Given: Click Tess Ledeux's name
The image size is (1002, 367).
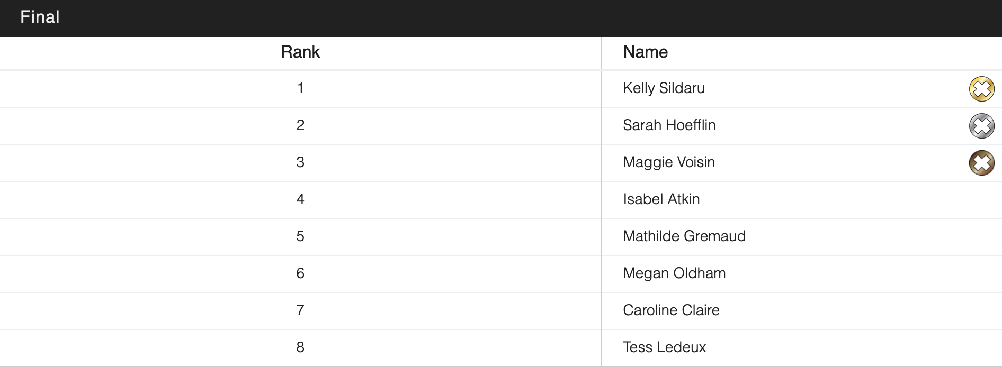Looking at the screenshot, I should (664, 347).
